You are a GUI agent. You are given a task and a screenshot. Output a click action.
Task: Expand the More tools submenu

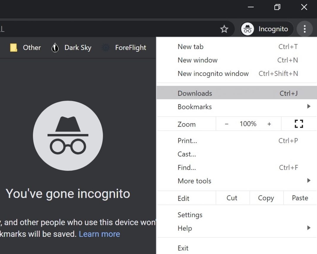pyautogui.click(x=237, y=181)
